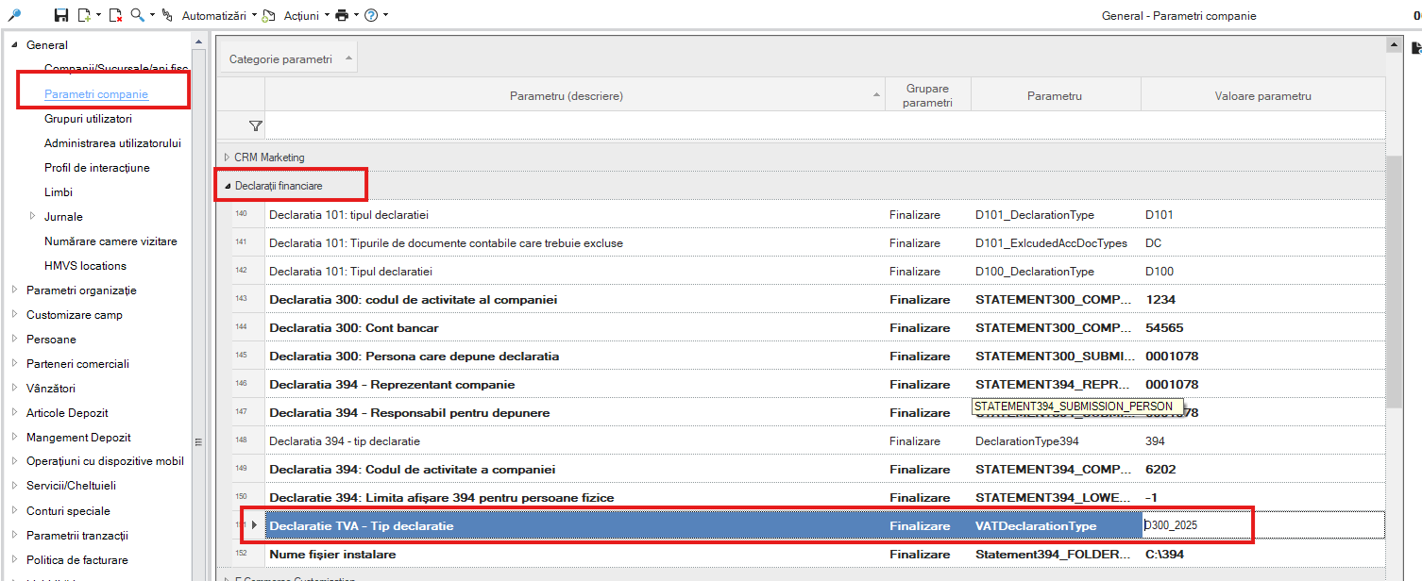The height and width of the screenshot is (581, 1422).
Task: Expand the Parametri organizație tree node
Action: pyautogui.click(x=15, y=290)
